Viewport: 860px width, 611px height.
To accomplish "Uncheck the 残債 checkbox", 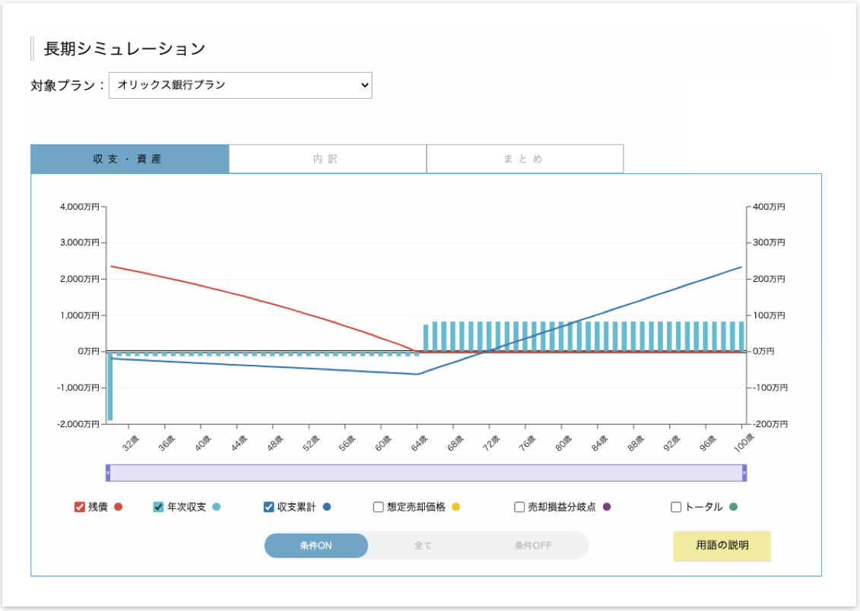I will point(80,507).
